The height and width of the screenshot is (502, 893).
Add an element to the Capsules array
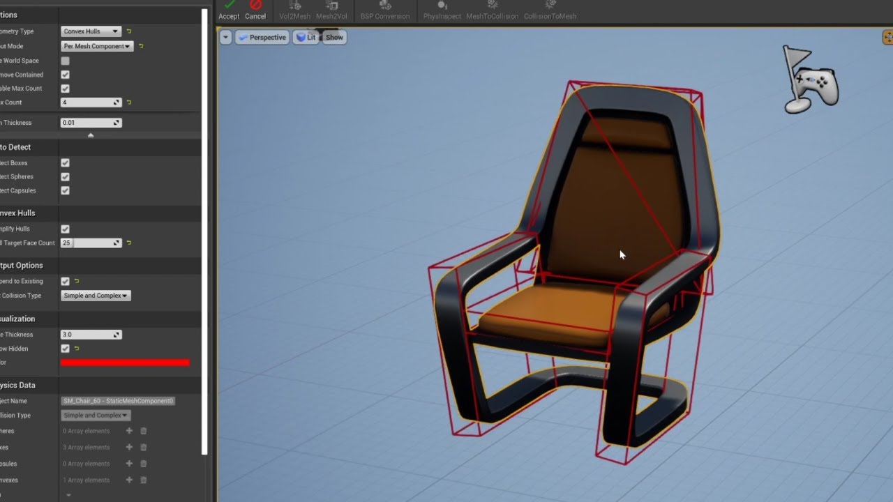pos(129,464)
